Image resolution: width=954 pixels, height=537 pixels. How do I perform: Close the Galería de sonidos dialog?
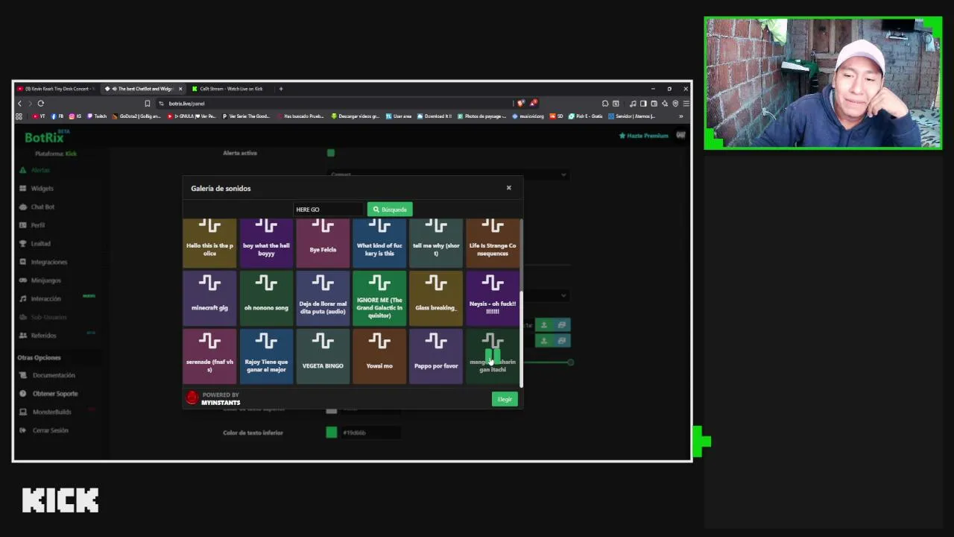509,188
